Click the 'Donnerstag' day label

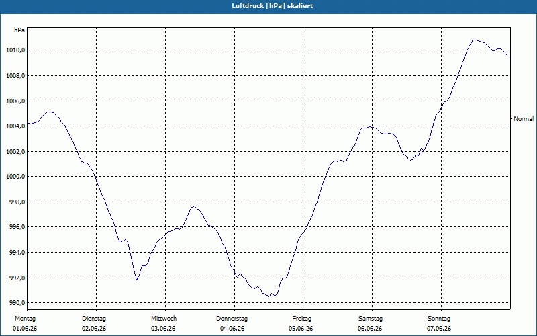(232, 319)
